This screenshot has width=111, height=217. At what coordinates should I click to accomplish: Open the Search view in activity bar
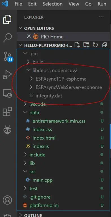8,38
